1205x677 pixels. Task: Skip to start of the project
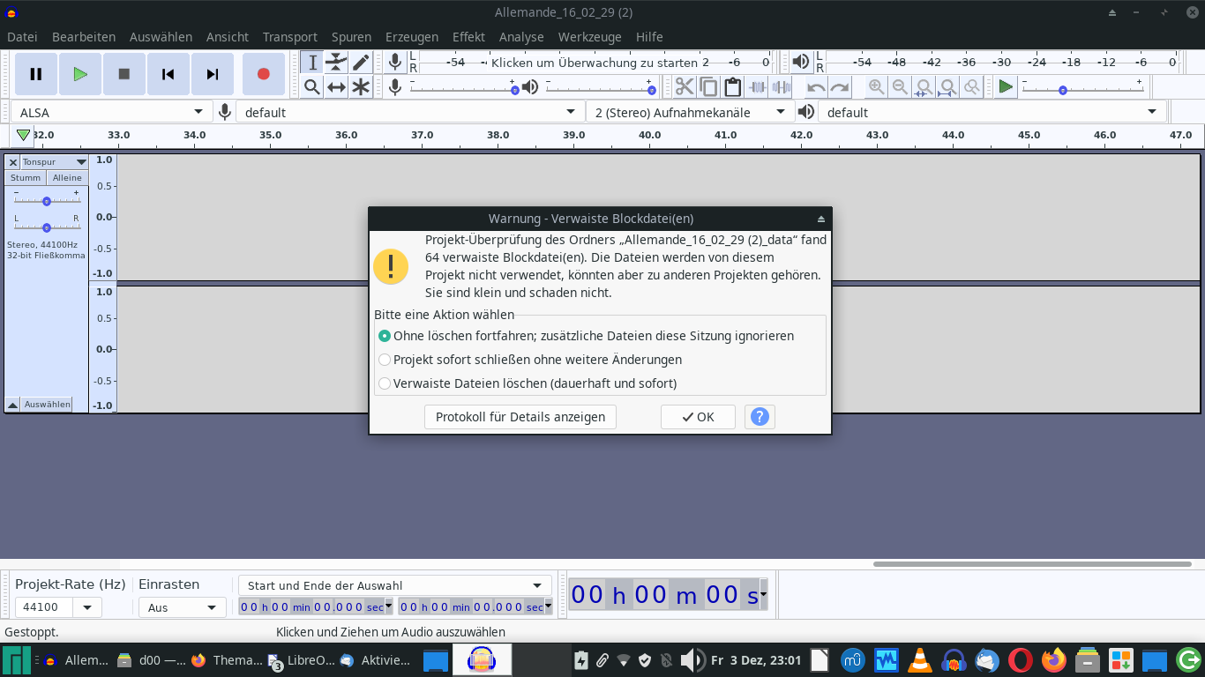coord(168,74)
